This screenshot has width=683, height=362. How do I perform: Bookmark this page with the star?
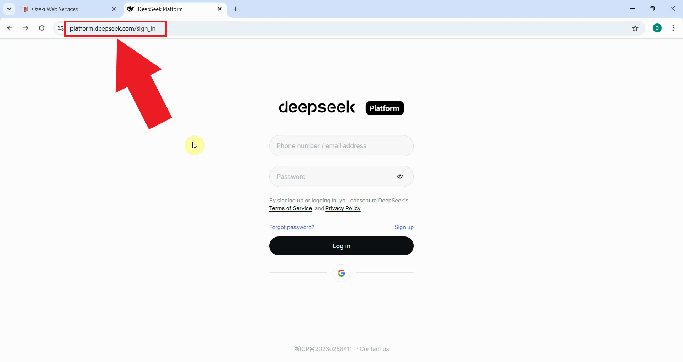click(x=636, y=28)
